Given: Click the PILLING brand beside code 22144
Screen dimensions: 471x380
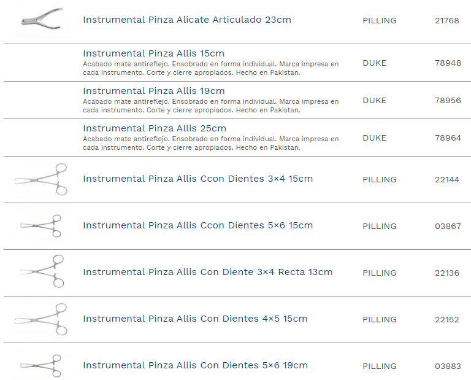Looking at the screenshot, I should pos(380,180).
